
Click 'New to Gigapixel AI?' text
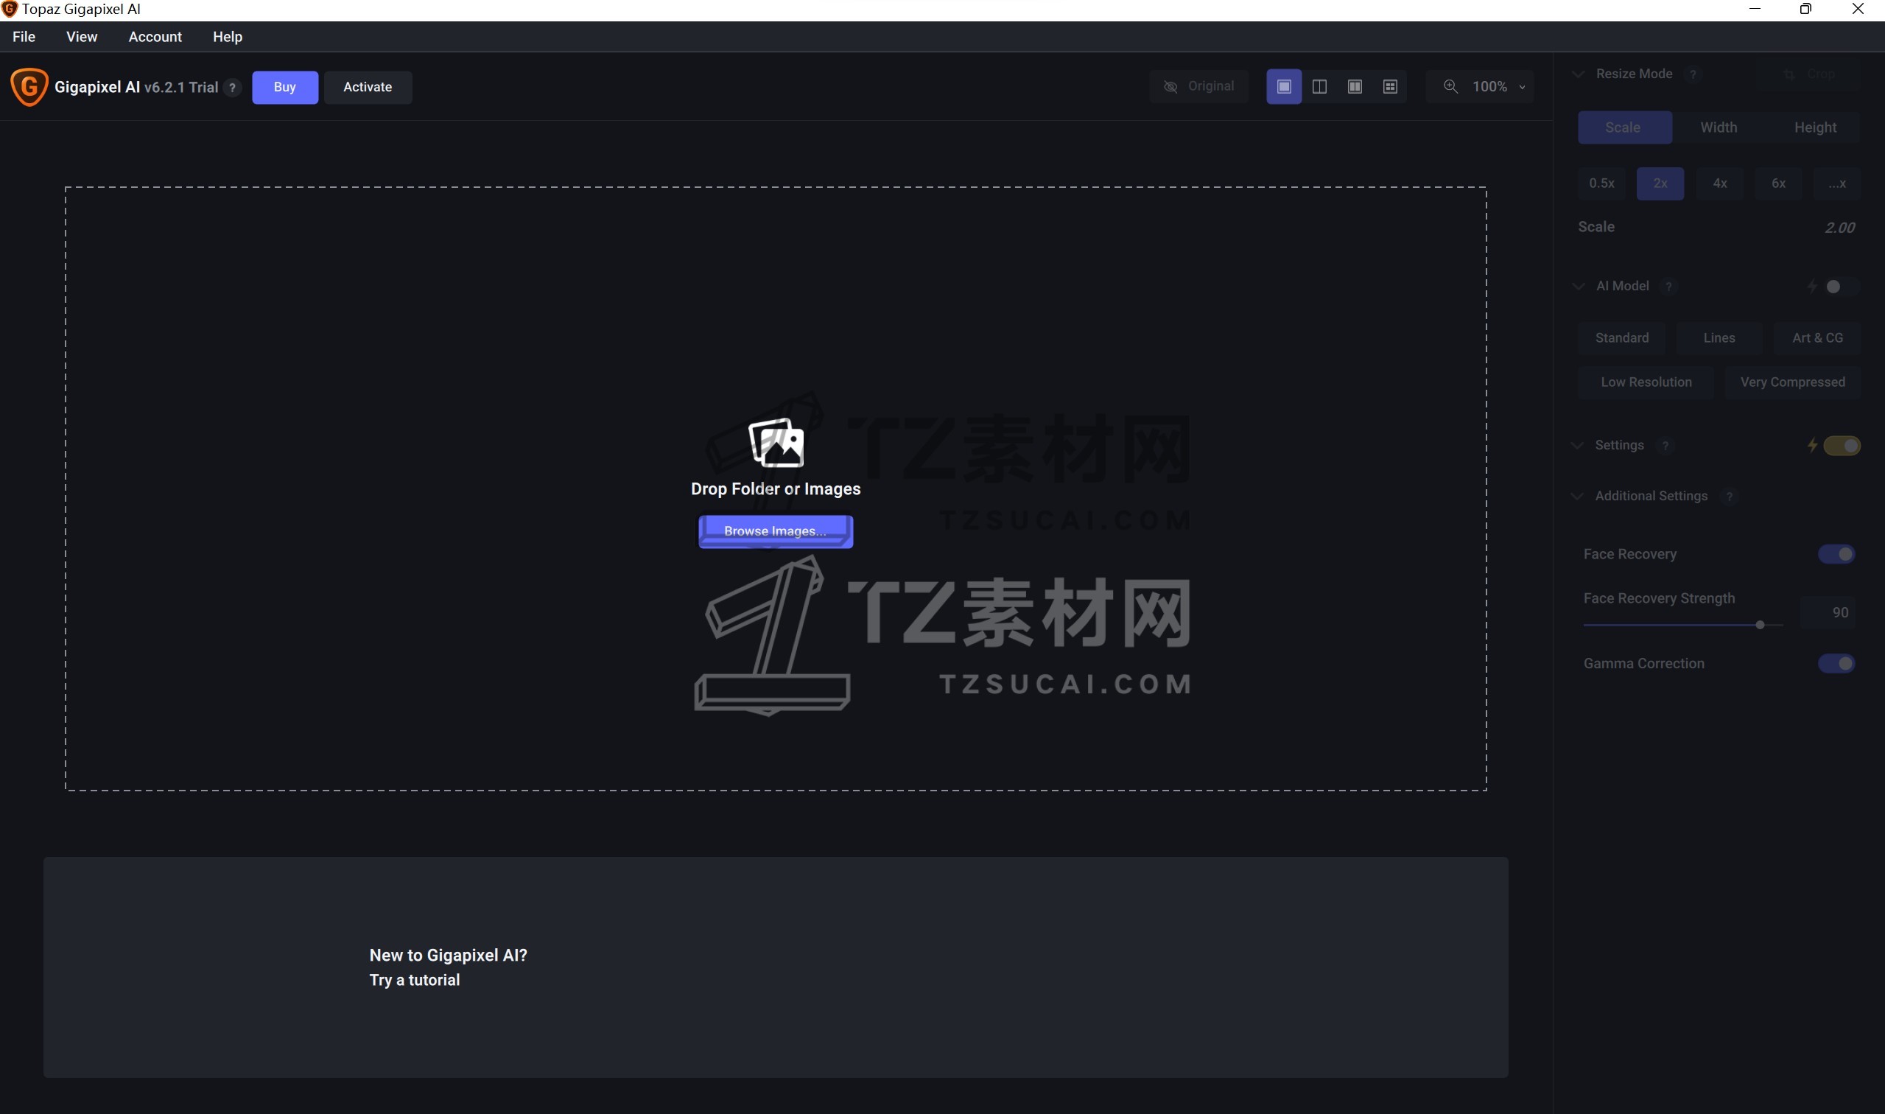pyautogui.click(x=448, y=956)
